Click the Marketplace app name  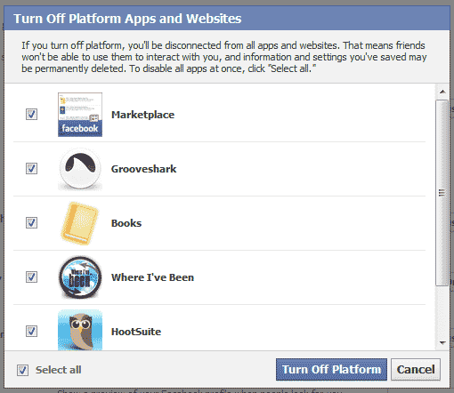pyautogui.click(x=142, y=115)
